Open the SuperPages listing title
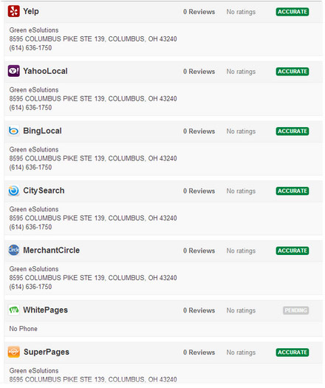 [47, 352]
